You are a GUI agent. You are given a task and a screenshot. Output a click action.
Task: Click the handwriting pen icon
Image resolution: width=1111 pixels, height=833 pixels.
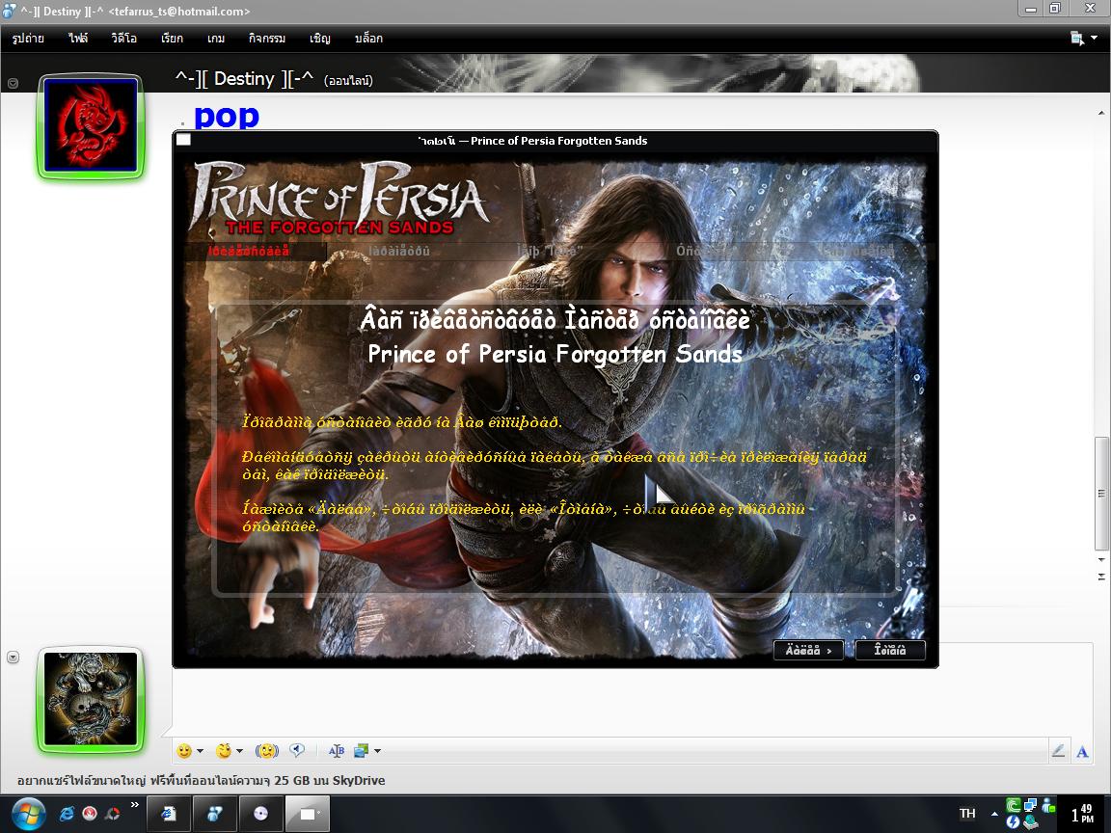point(1058,752)
